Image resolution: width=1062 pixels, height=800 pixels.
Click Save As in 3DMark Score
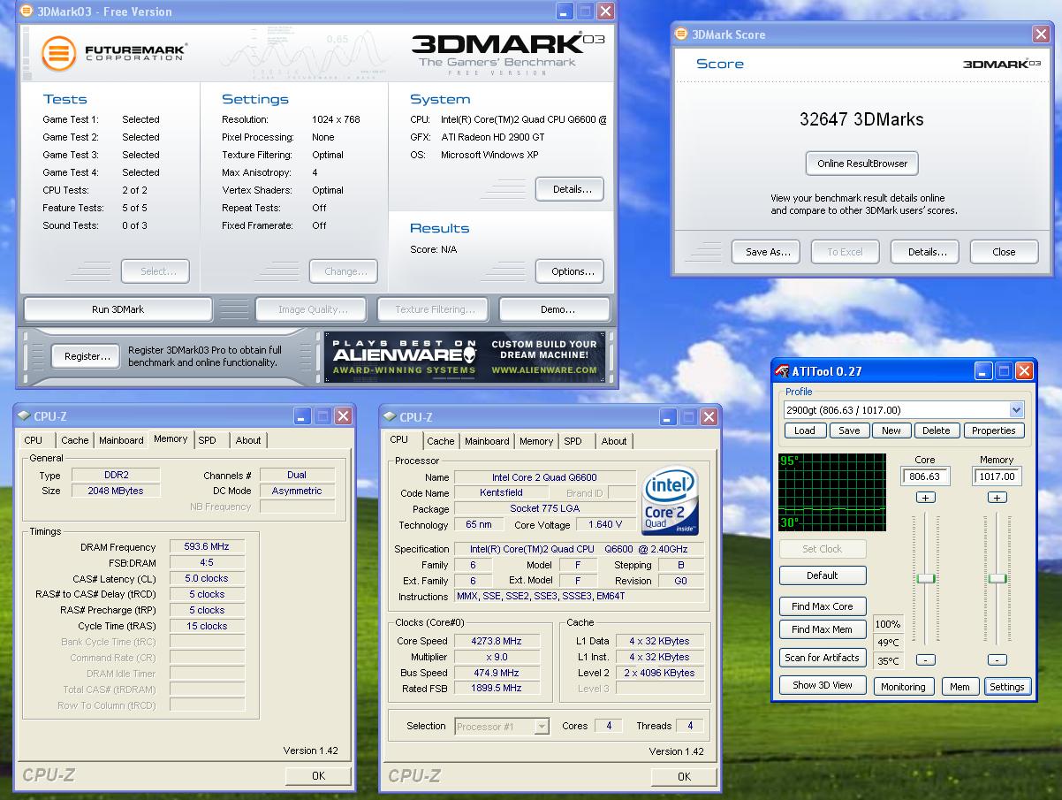point(766,252)
